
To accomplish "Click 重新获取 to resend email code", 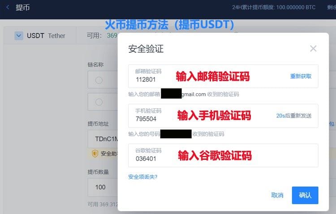I will click(x=301, y=76).
